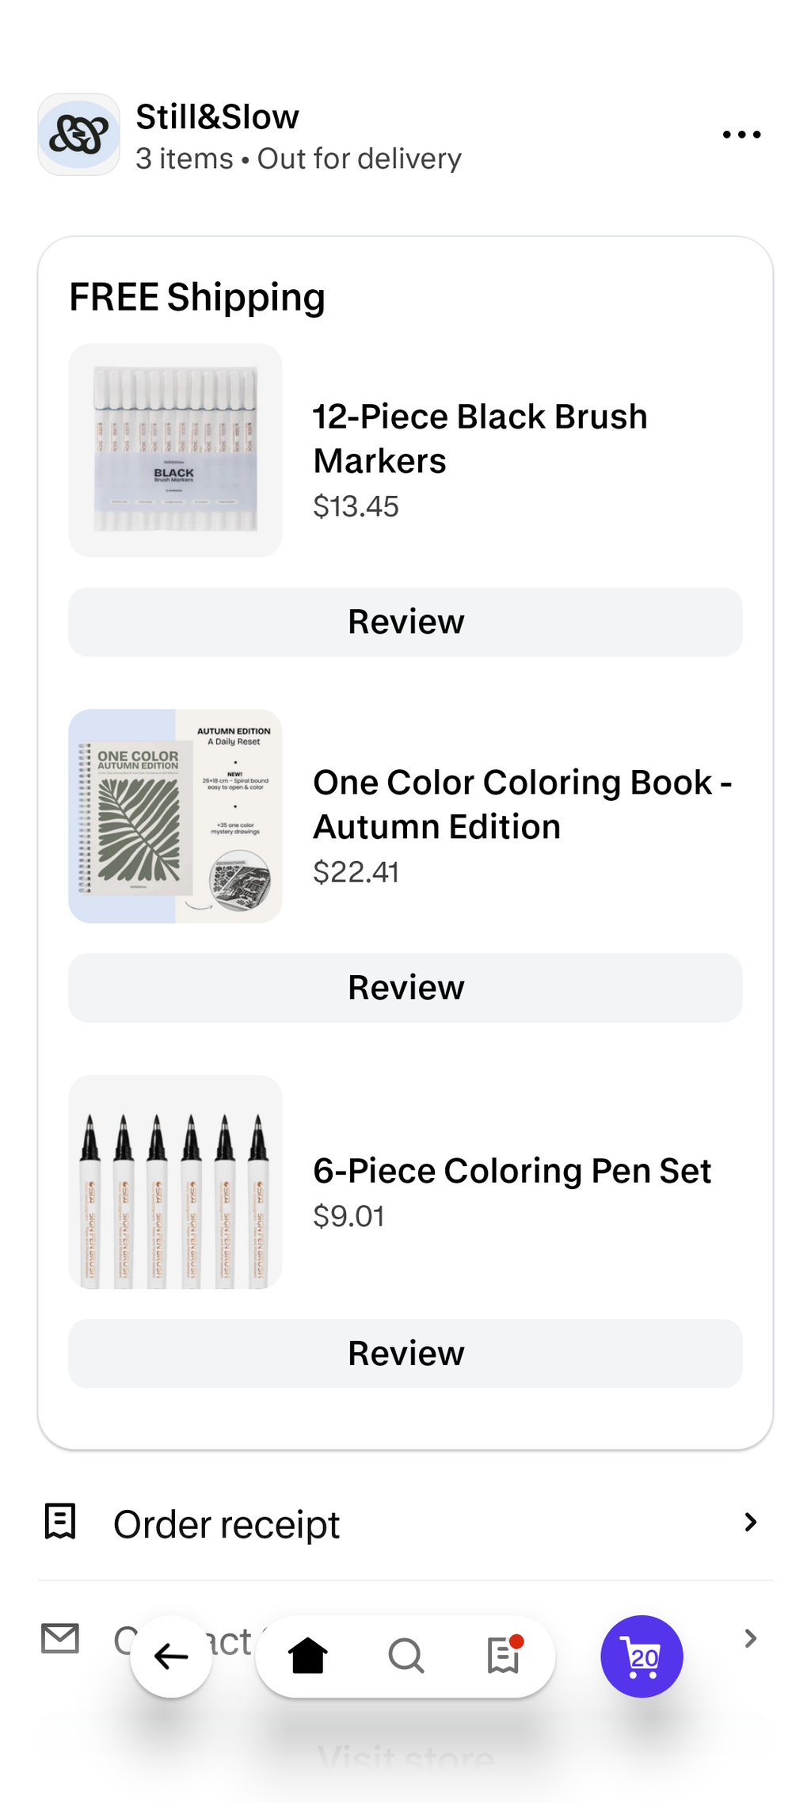Expand the Contact row using its chevron
This screenshot has height=1803, width=811.
750,1638
